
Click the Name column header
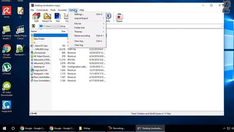pos(41,31)
